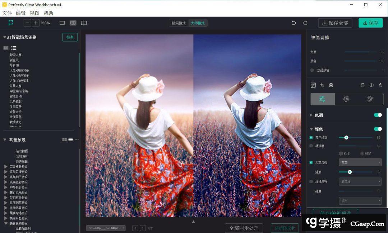Switch to 精简模式 tab

tap(179, 23)
